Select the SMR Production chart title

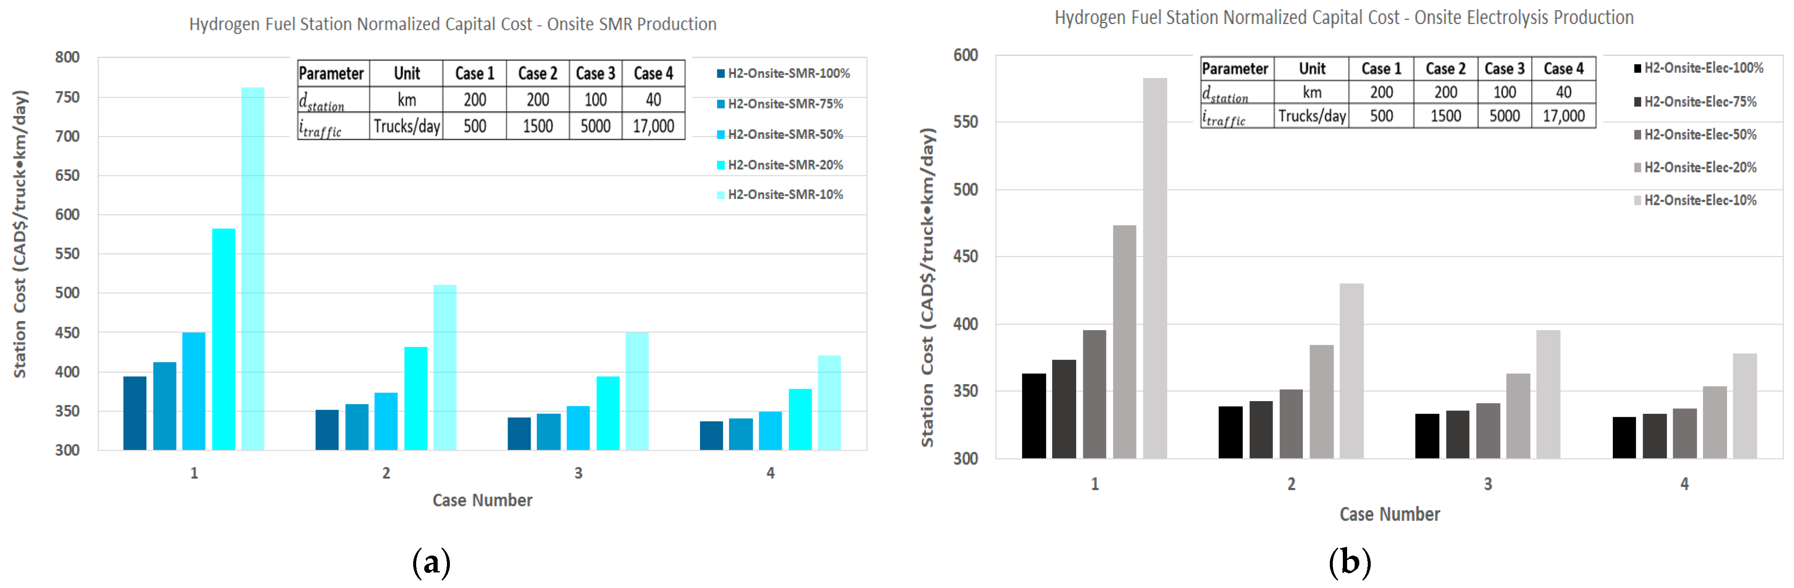(x=453, y=24)
